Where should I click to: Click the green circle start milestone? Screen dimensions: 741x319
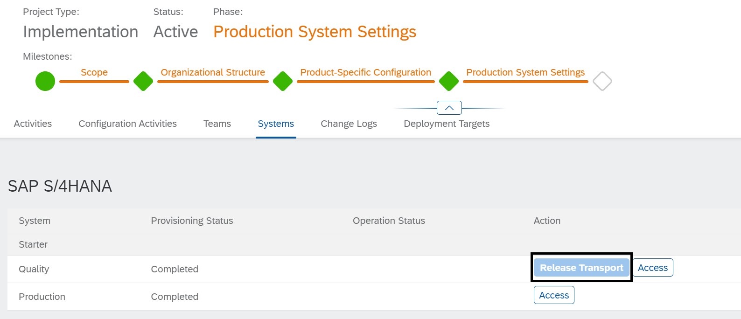[45, 81]
